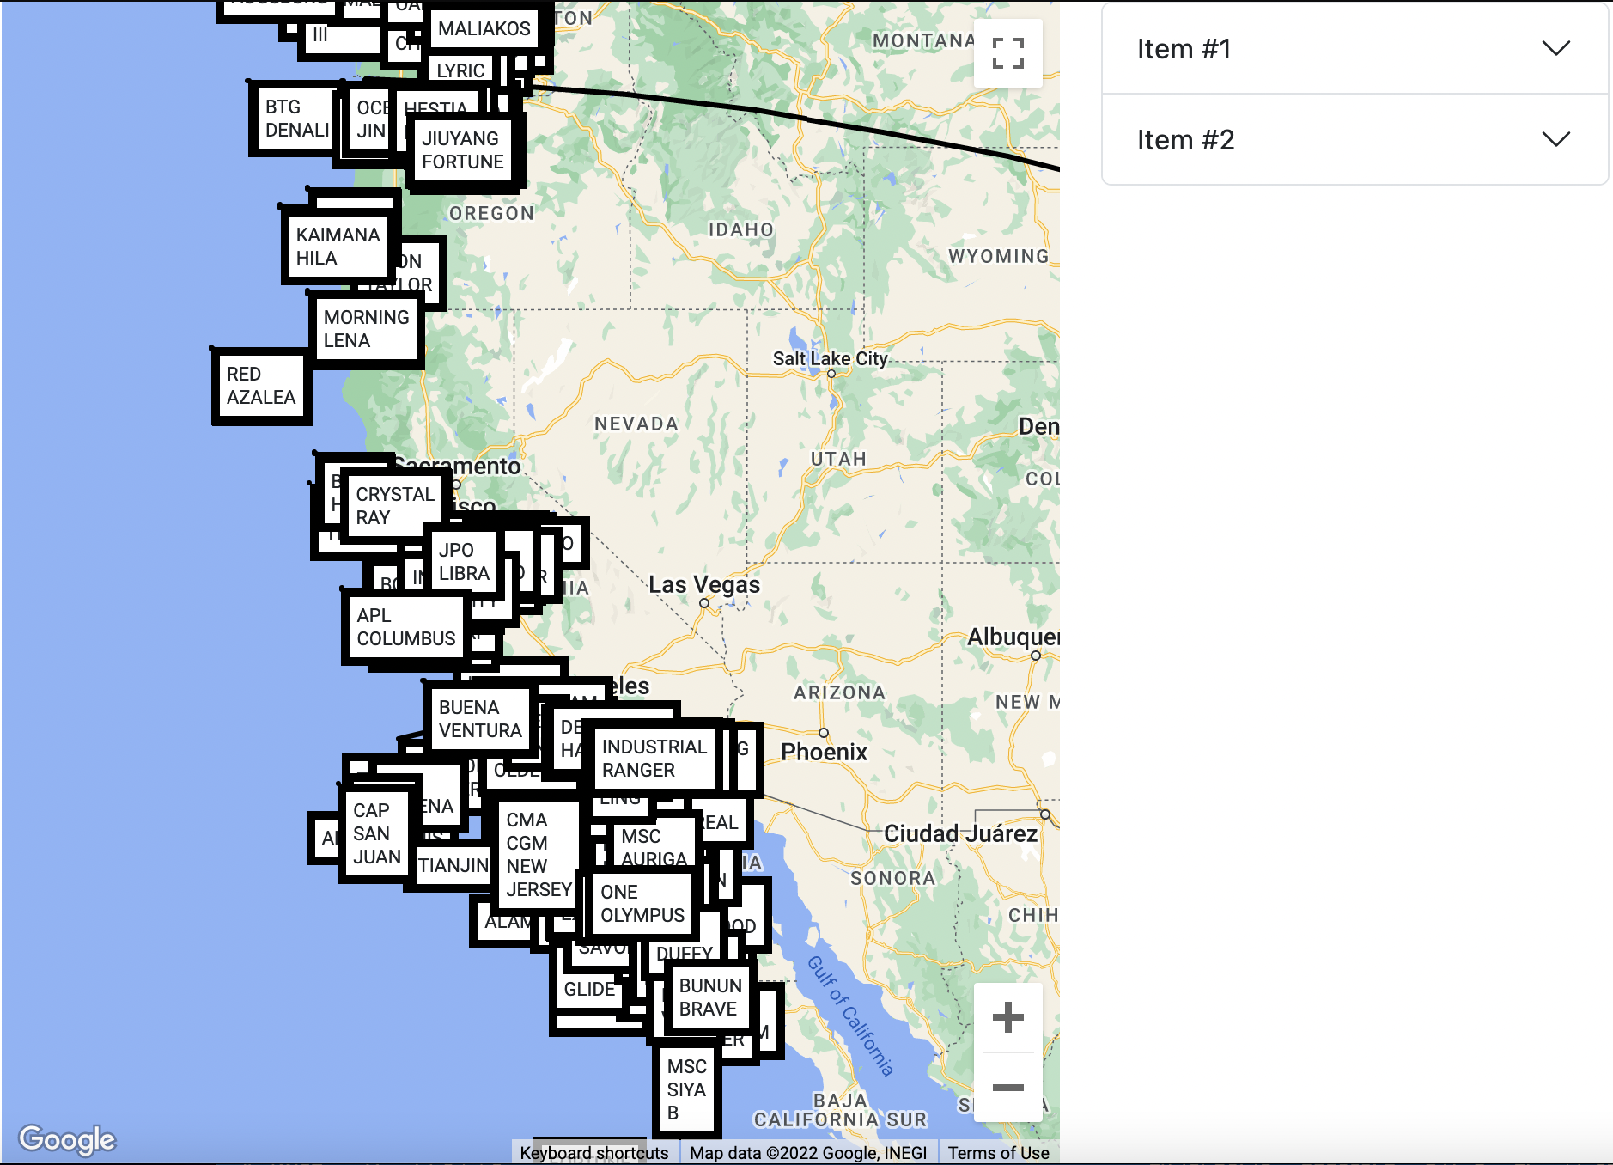
Task: Zoom in with the plus button
Action: pyautogui.click(x=1008, y=1017)
